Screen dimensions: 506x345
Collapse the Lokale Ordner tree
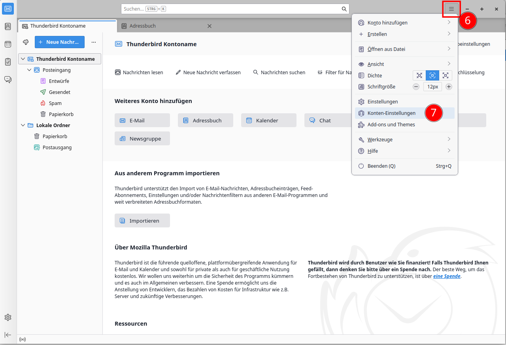23,125
